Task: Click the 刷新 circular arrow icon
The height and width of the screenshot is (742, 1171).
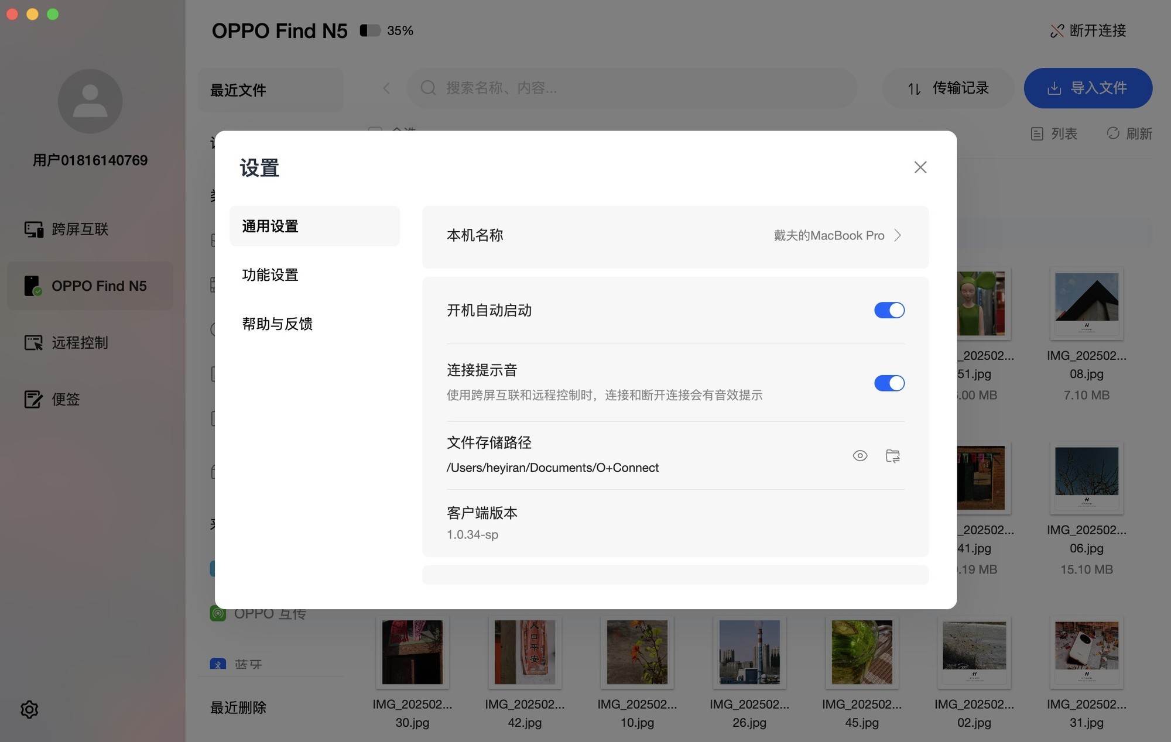Action: (x=1113, y=133)
